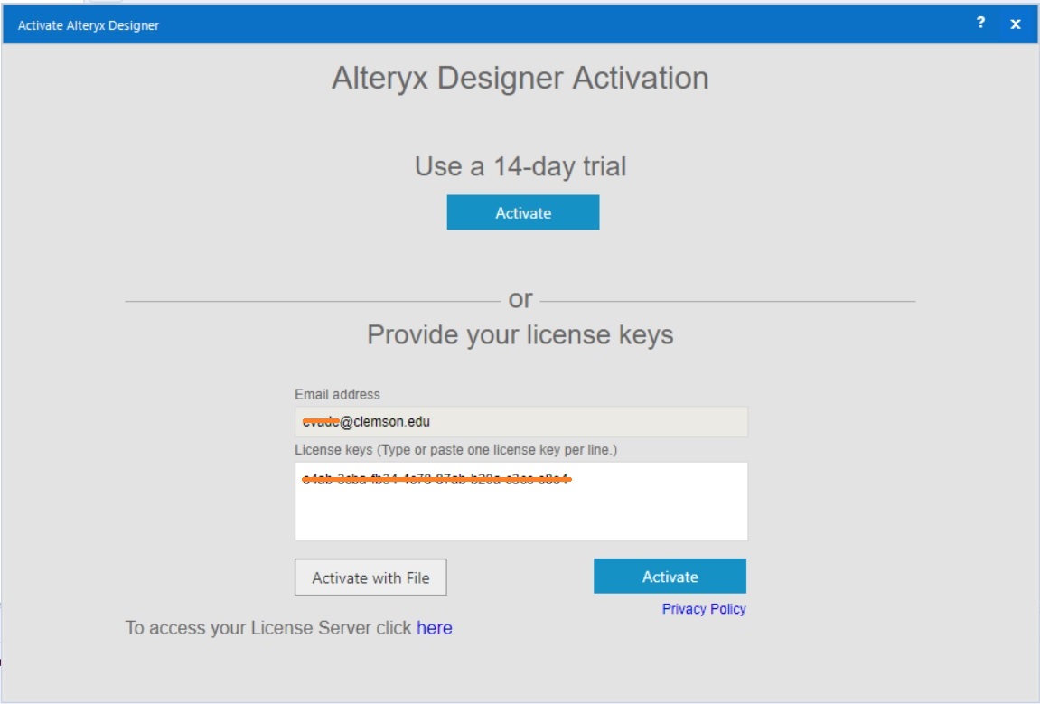This screenshot has width=1040, height=704.
Task: Click inside the License keys text box
Action: click(x=520, y=501)
